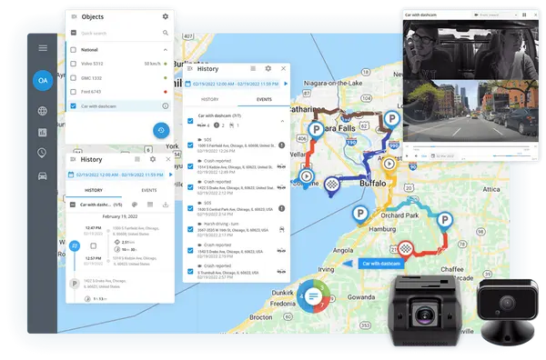Collapse the Car with dashcam events group chevron
The image size is (546, 360).
282,121
